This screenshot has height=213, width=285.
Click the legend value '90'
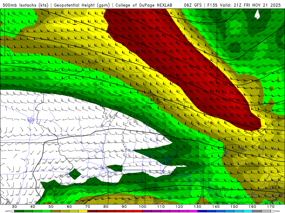(x=124, y=207)
